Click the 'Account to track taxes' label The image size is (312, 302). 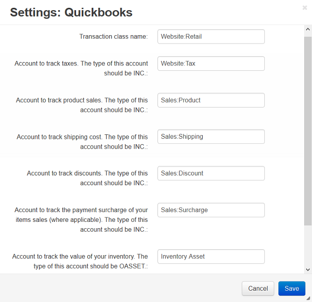81,68
